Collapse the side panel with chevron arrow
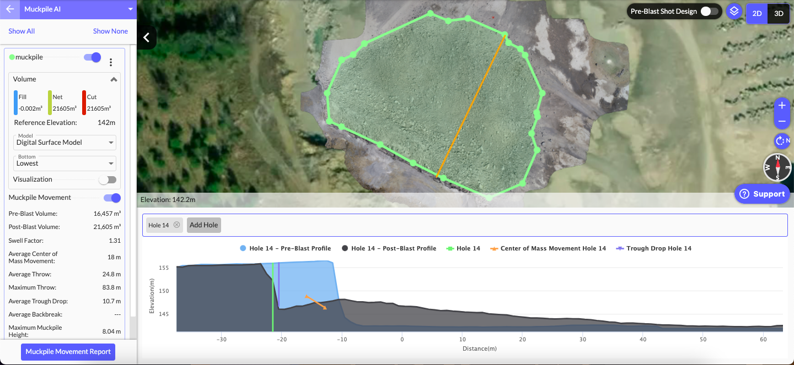Screen dimensions: 794x365 tap(146, 37)
